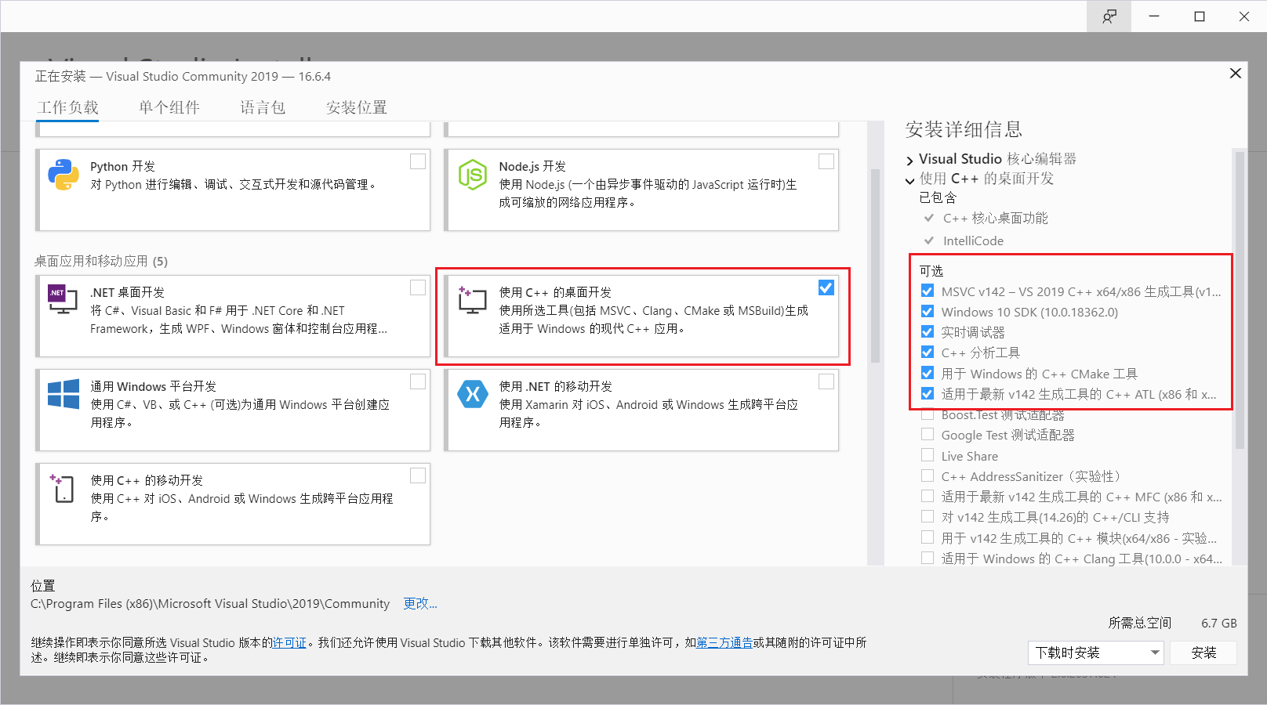Uncheck Windows 10 SDK option
1267x705 pixels.
pos(928,311)
